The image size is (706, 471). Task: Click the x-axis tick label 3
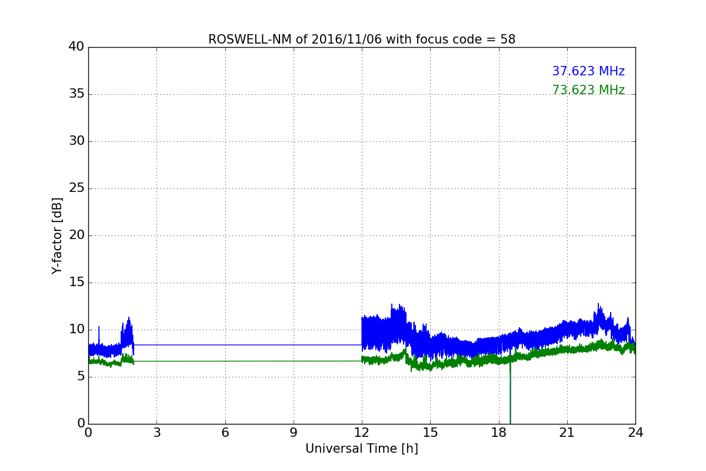[x=156, y=432]
